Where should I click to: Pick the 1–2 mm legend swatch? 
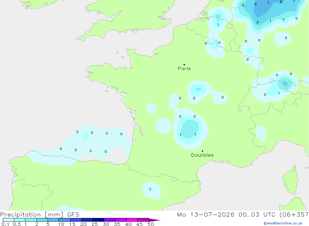pyautogui.click(x=31, y=220)
